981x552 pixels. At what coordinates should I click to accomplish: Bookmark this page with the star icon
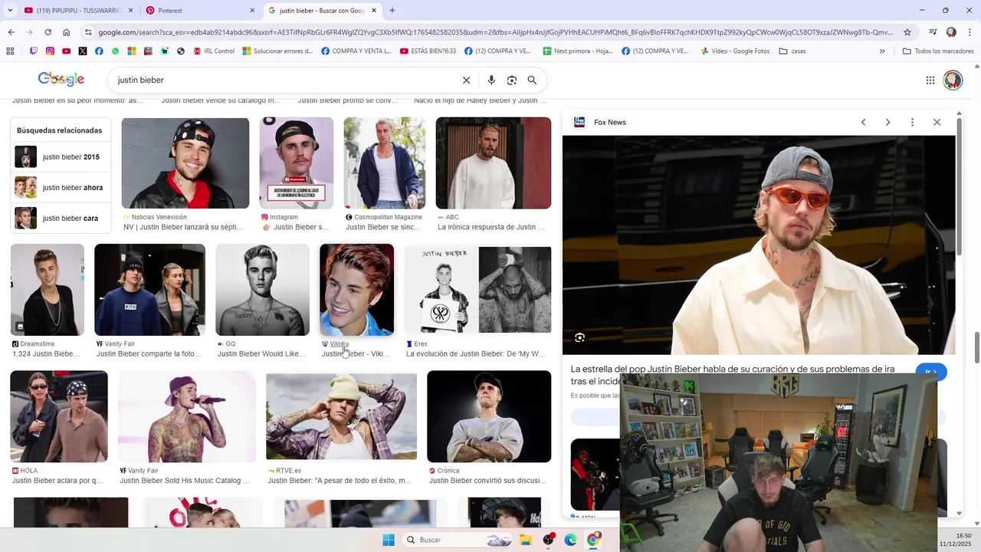coord(907,32)
